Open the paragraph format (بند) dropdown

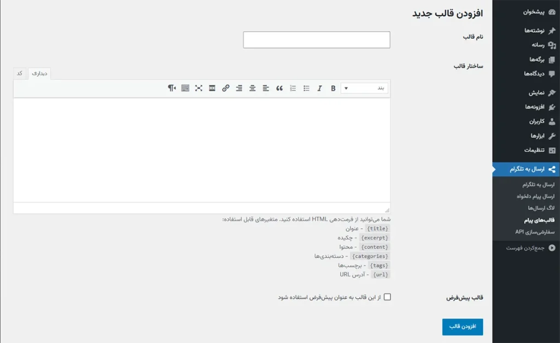pyautogui.click(x=364, y=88)
